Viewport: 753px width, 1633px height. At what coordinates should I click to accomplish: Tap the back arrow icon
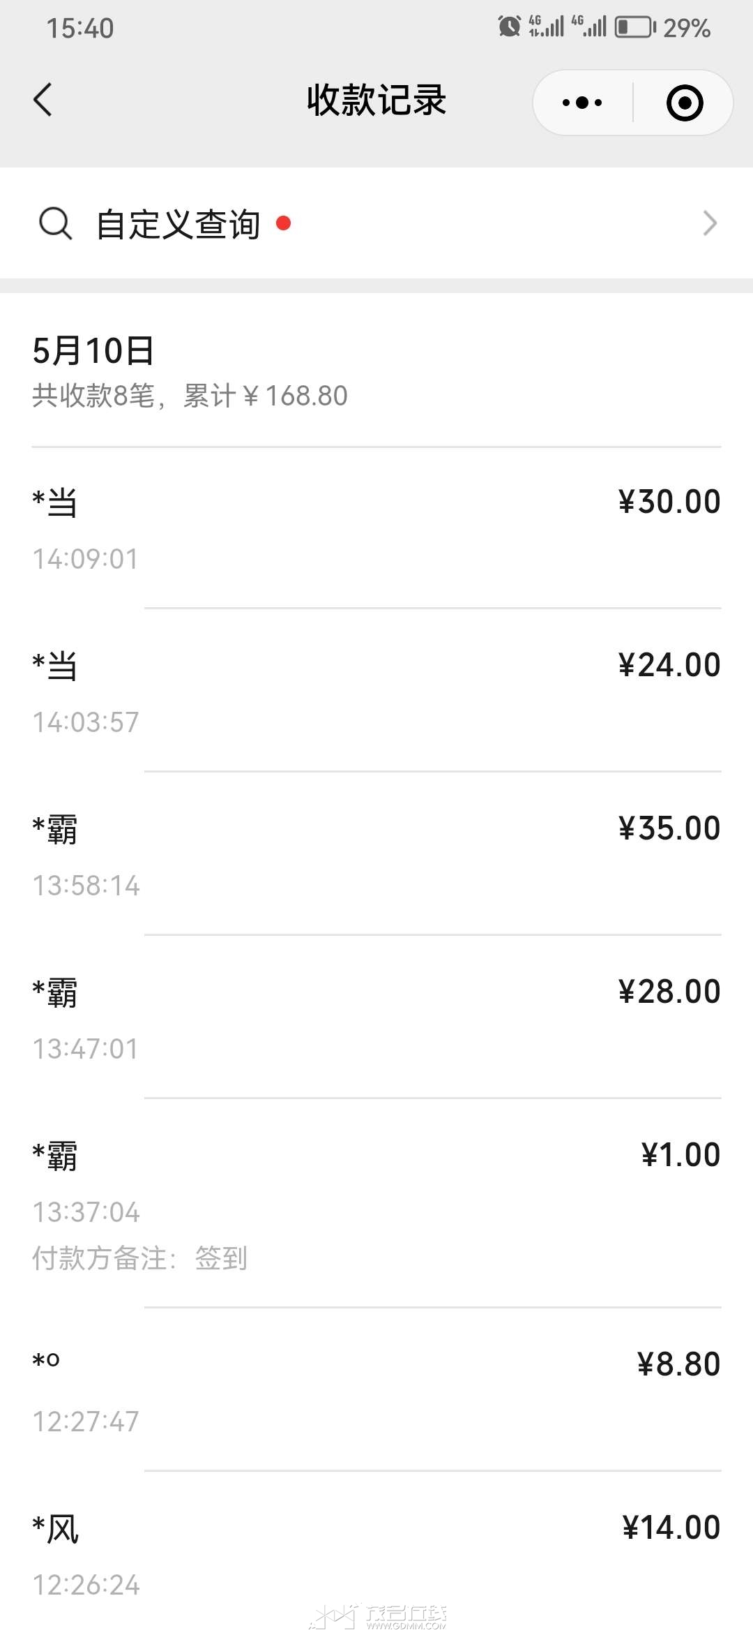tap(43, 100)
